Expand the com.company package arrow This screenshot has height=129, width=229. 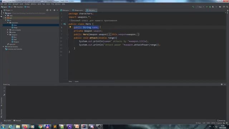pyautogui.click(x=8, y=30)
